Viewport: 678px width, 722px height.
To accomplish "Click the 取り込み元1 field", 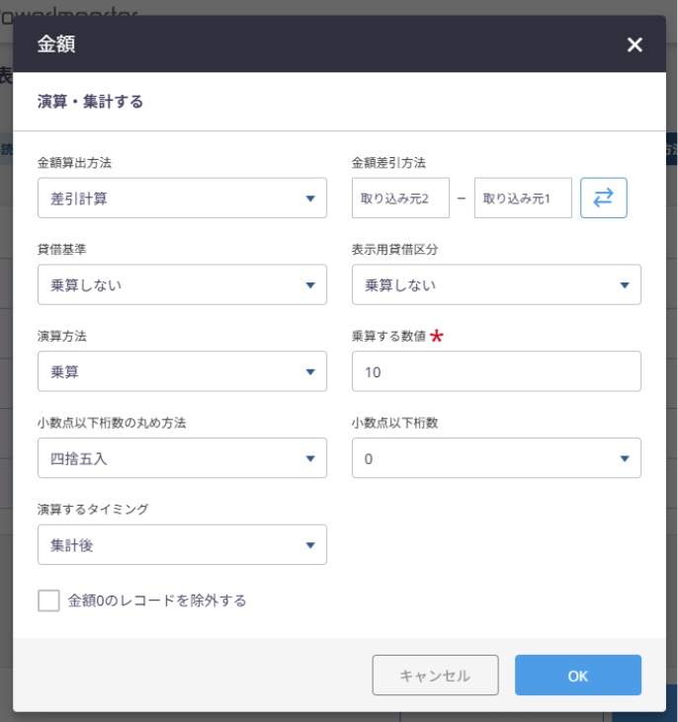I will 523,198.
